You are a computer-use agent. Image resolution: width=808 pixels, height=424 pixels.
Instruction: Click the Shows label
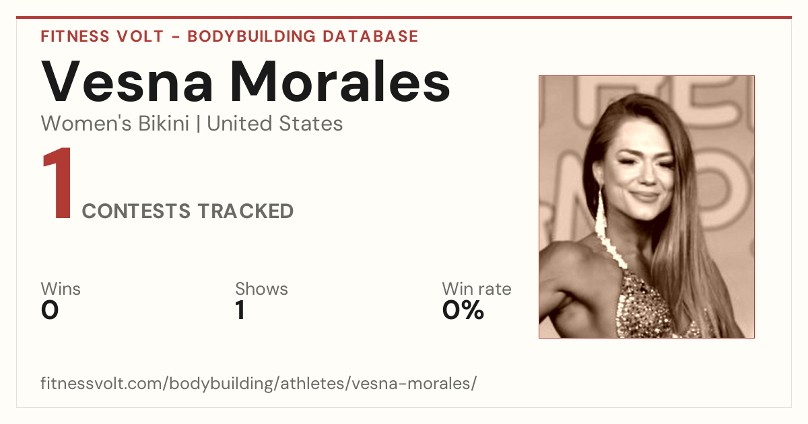point(261,289)
